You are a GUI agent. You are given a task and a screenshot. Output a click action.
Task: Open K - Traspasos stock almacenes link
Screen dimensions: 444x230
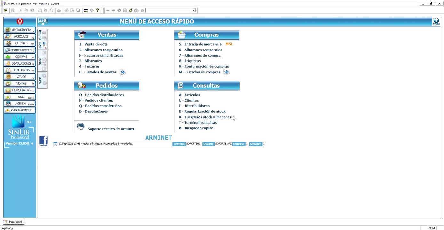(x=205, y=117)
